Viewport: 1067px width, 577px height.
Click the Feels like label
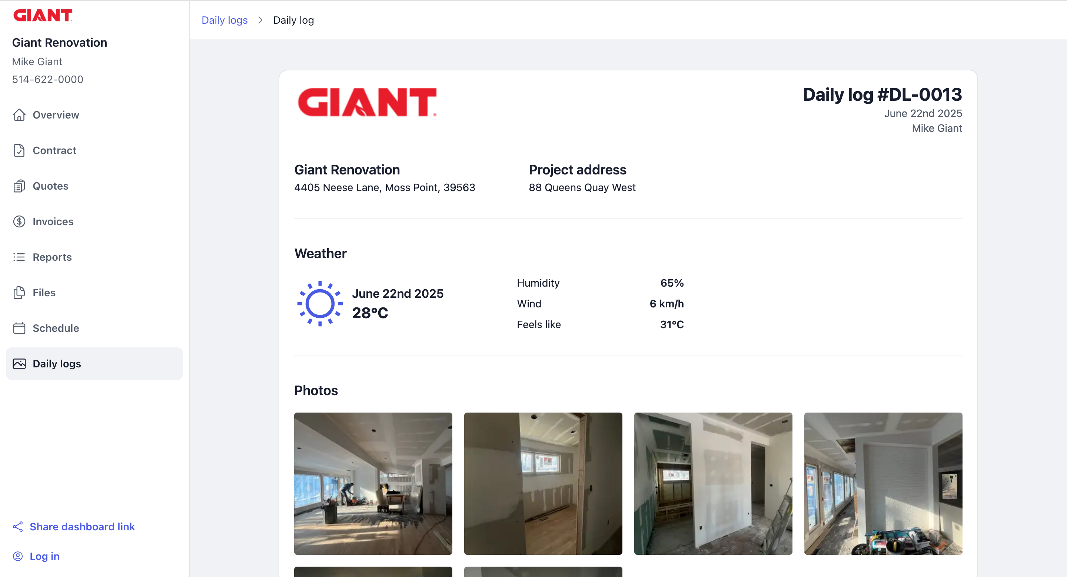coord(539,324)
